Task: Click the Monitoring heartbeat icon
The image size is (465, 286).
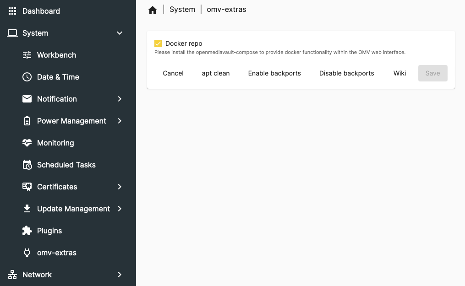Action: [x=27, y=143]
